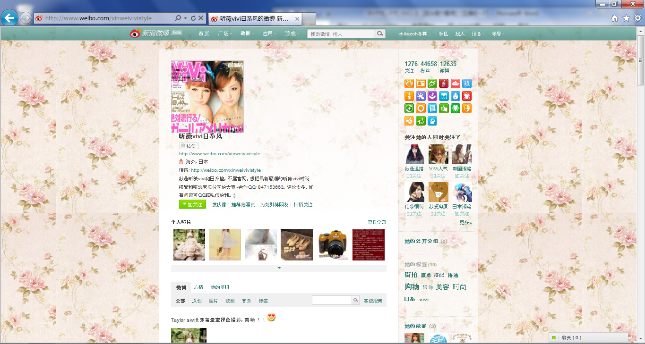The width and height of the screenshot is (645, 344).
Task: Open the browser tools gear menu
Action: click(637, 18)
